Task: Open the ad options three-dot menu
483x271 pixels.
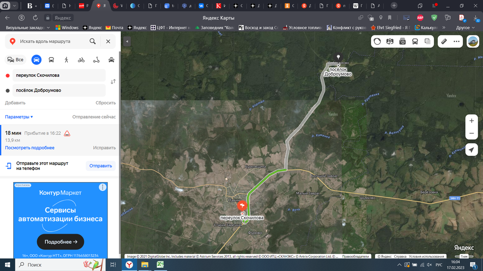Action: pyautogui.click(x=103, y=187)
